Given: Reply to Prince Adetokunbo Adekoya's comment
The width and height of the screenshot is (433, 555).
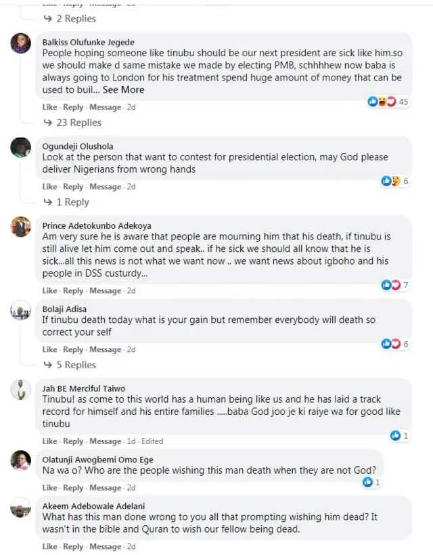Looking at the screenshot, I should pos(73,291).
